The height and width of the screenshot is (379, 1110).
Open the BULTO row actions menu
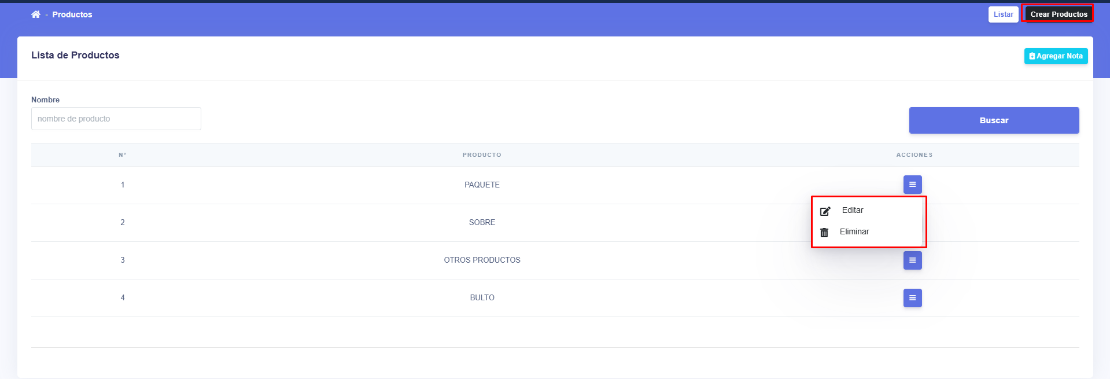click(912, 298)
